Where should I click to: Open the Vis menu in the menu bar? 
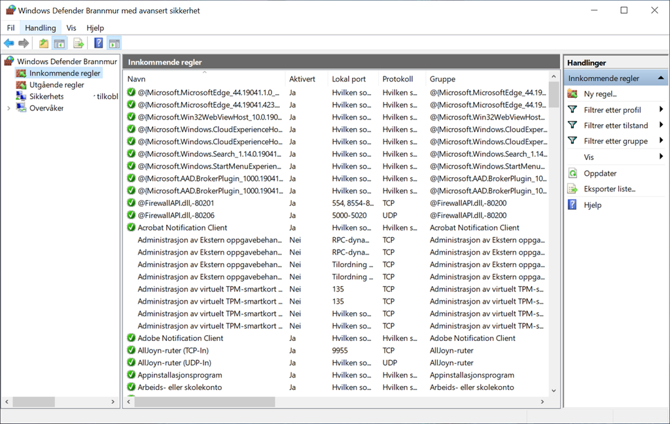(x=71, y=27)
